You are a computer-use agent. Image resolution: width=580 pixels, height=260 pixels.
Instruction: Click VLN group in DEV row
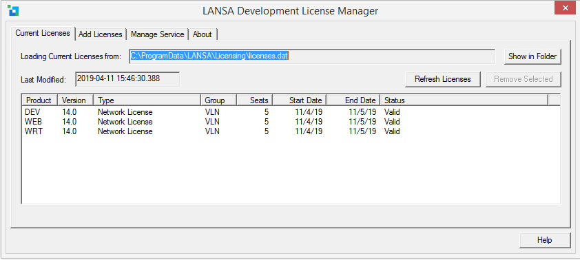point(212,112)
